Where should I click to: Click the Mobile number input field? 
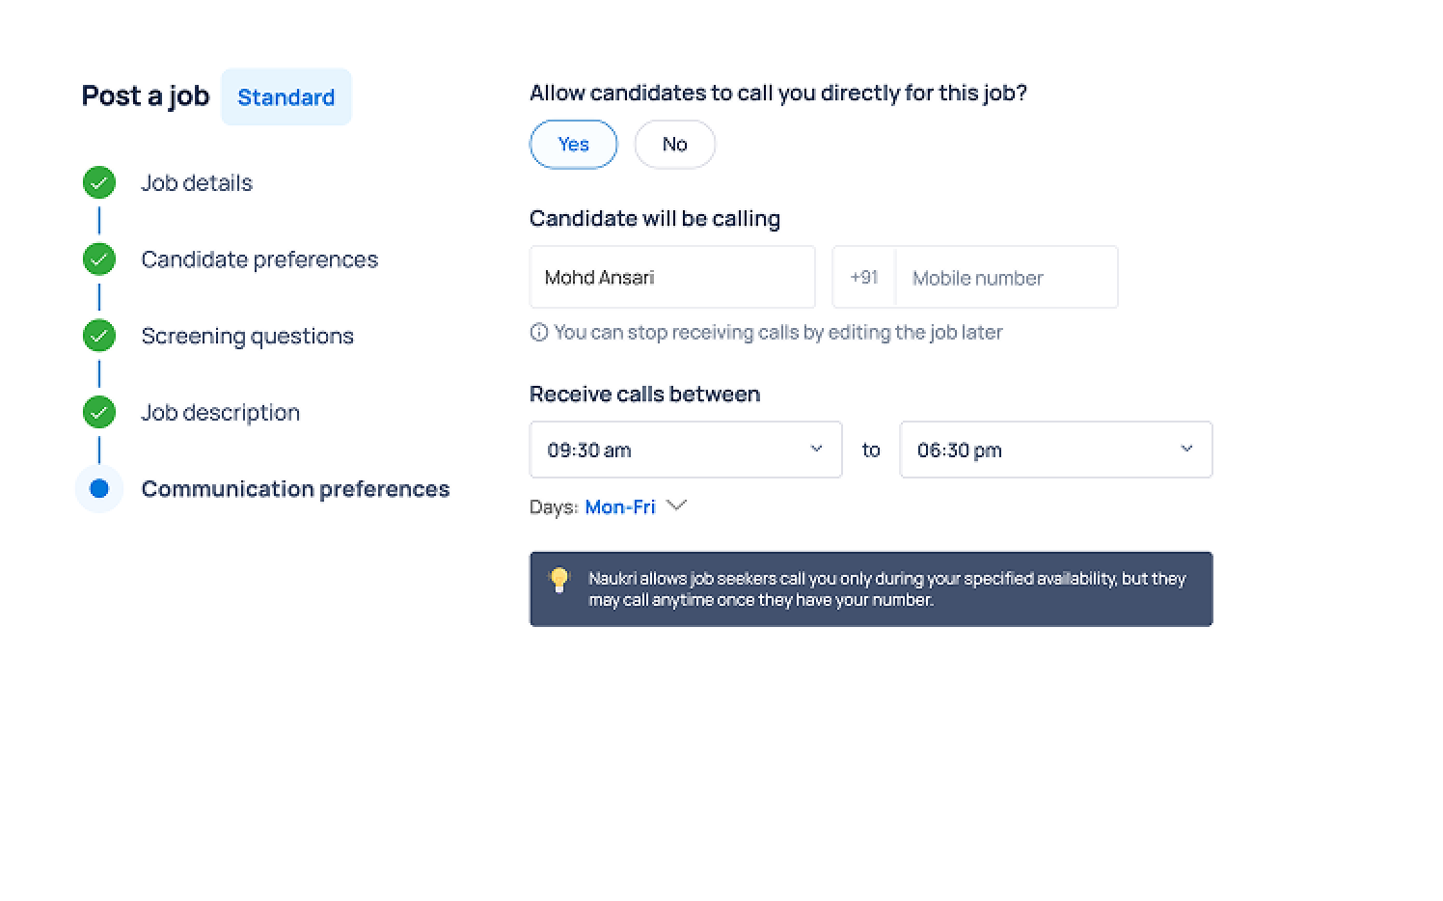coord(1005,278)
